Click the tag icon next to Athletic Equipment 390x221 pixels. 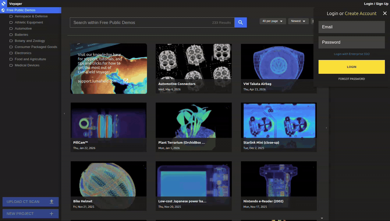tap(11, 22)
